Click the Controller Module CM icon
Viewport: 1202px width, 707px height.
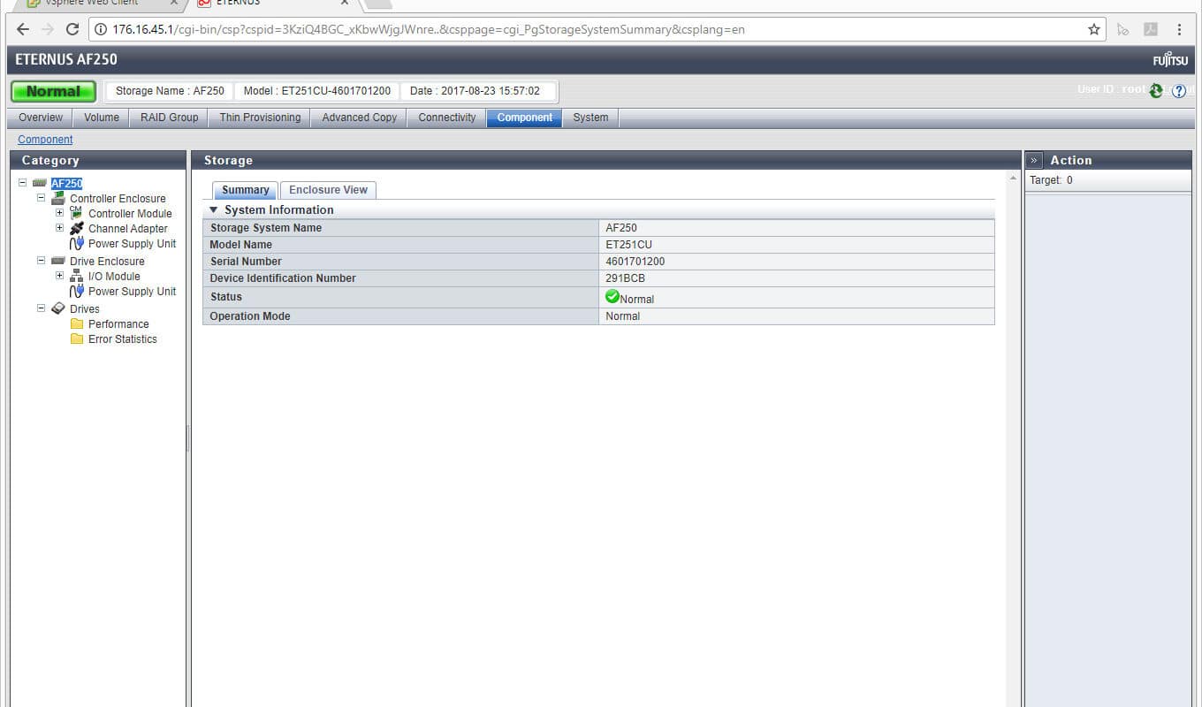76,213
